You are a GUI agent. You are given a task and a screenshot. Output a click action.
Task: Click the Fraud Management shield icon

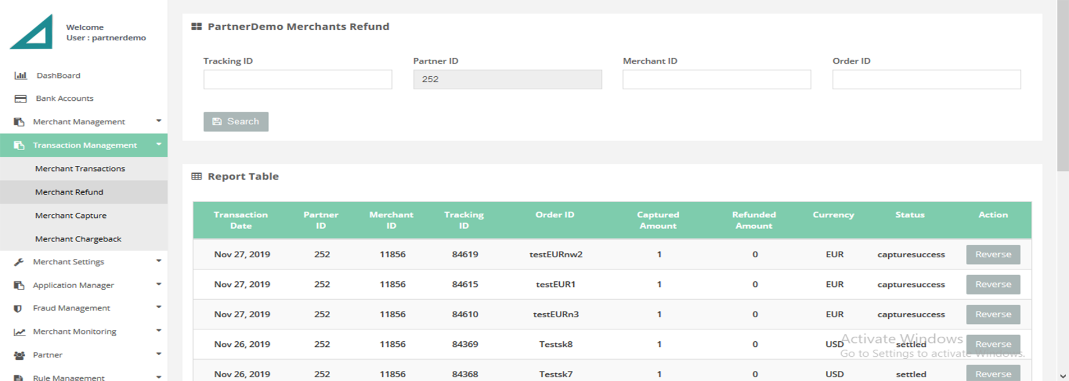[18, 309]
